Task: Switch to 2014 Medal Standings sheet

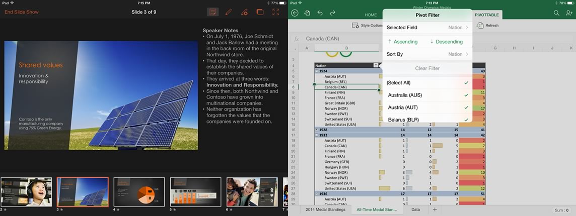Action: click(325, 210)
